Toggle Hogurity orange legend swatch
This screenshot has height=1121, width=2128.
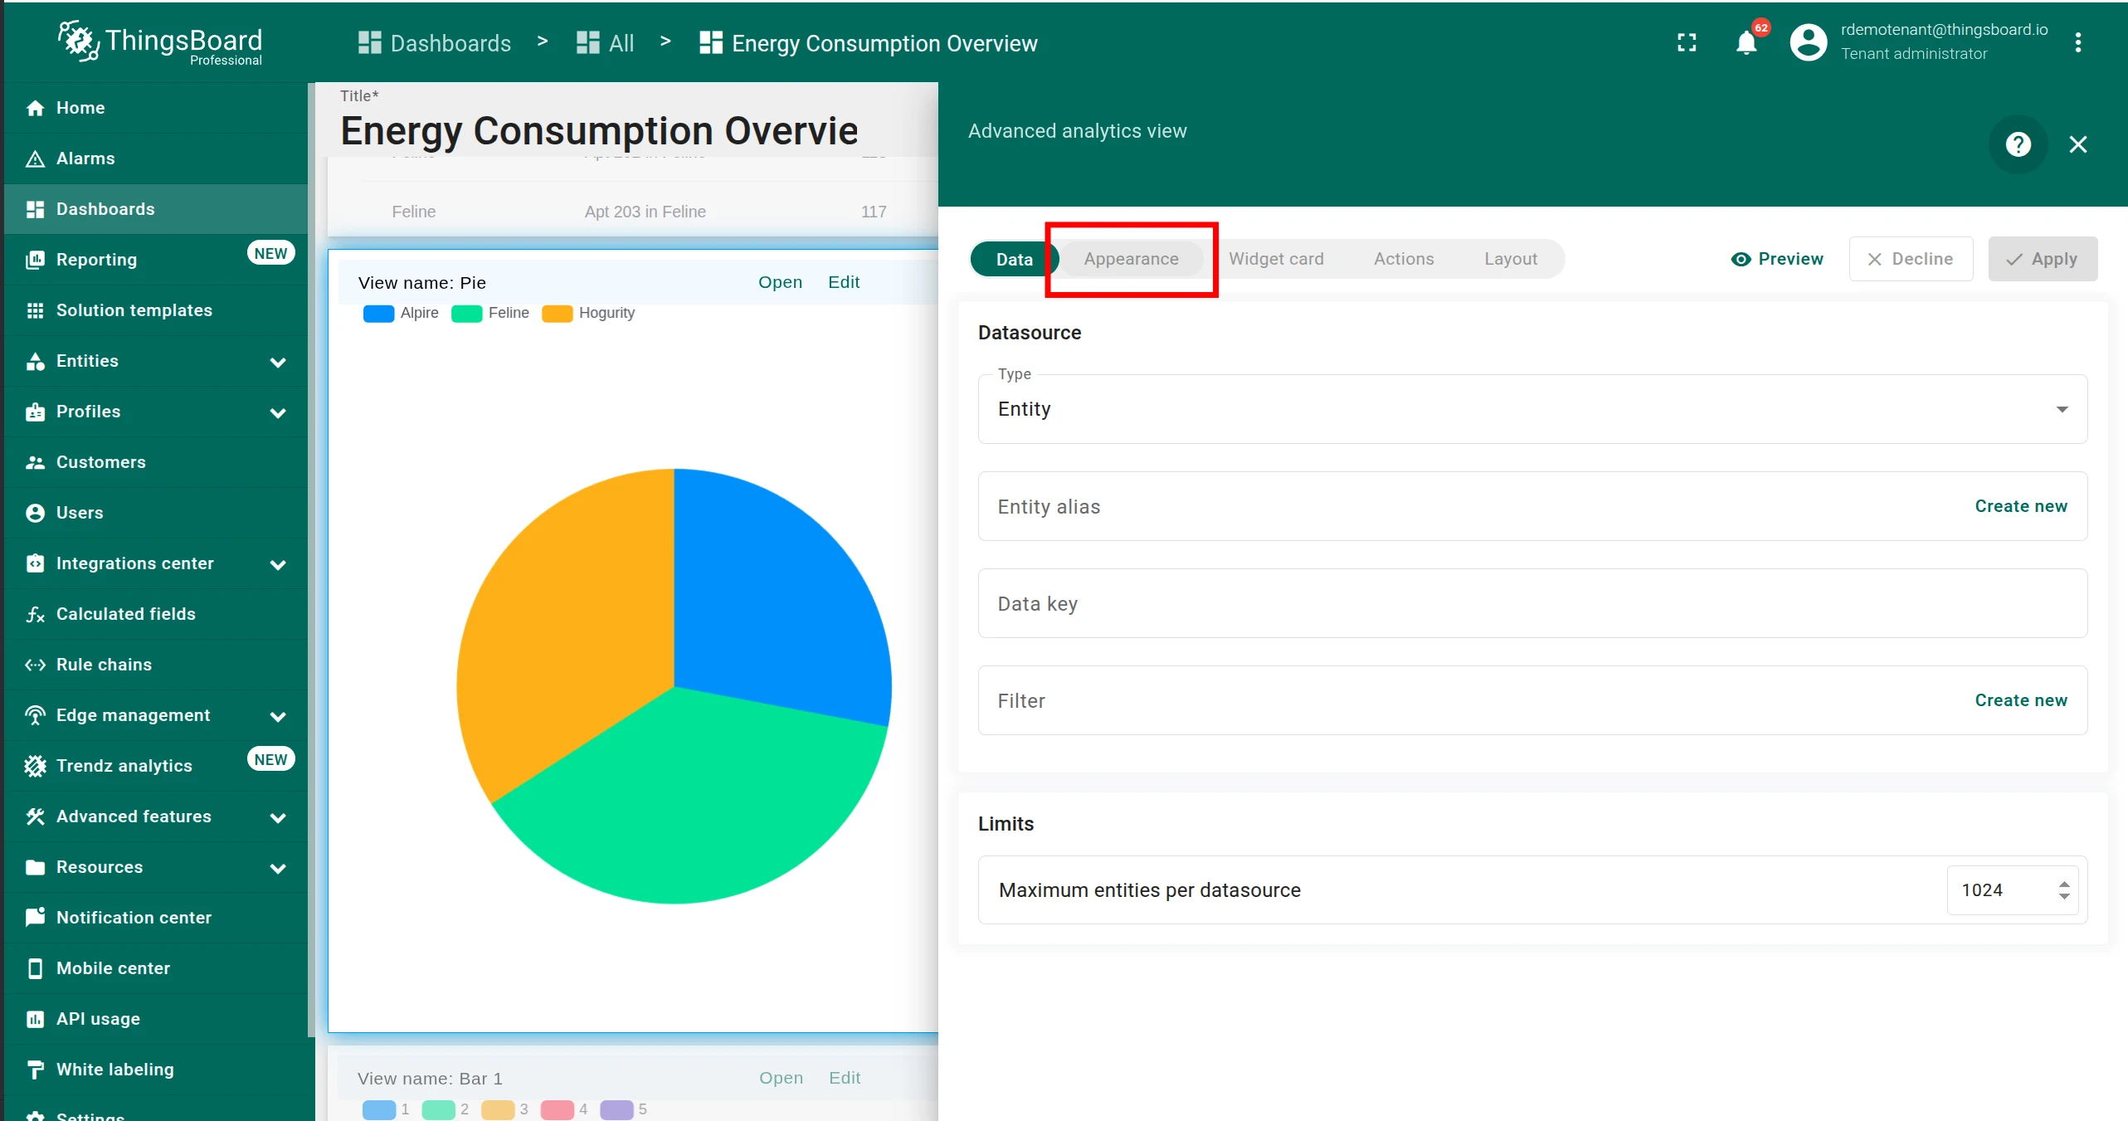(x=557, y=314)
